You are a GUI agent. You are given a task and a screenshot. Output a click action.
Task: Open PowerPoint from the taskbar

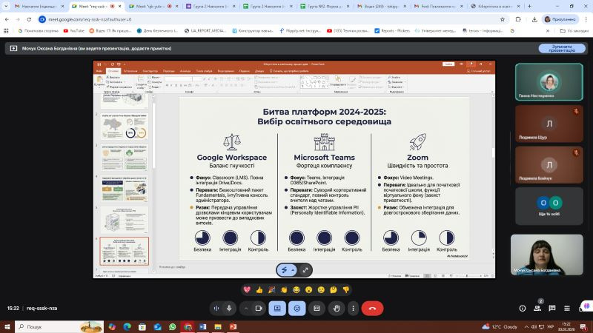pyautogui.click(x=233, y=326)
